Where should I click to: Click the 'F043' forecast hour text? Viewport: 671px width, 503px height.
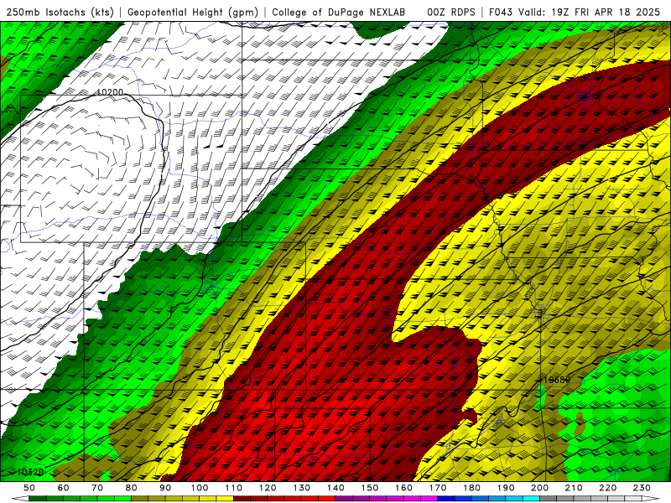coord(502,12)
